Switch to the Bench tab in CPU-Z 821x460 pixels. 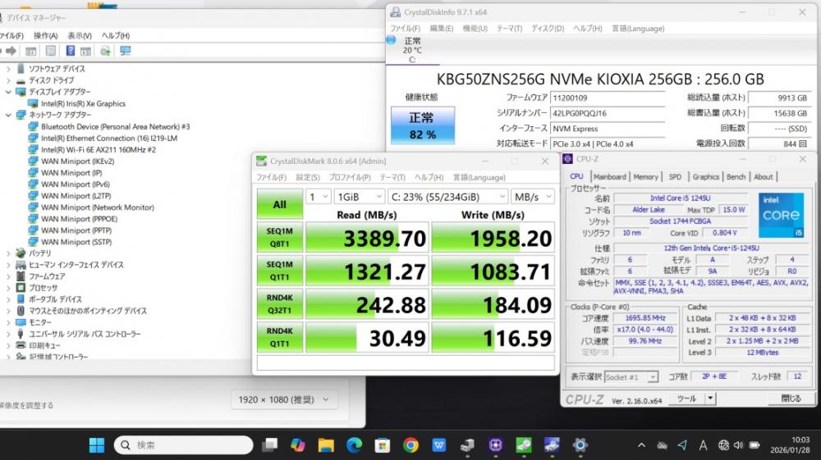tap(736, 176)
